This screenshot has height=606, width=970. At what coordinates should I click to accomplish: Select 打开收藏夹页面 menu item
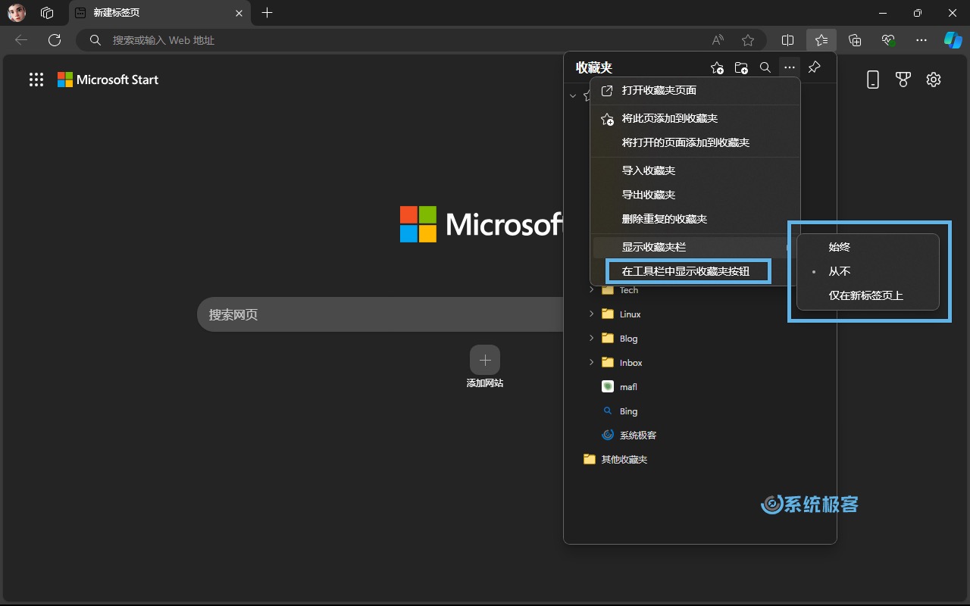695,91
